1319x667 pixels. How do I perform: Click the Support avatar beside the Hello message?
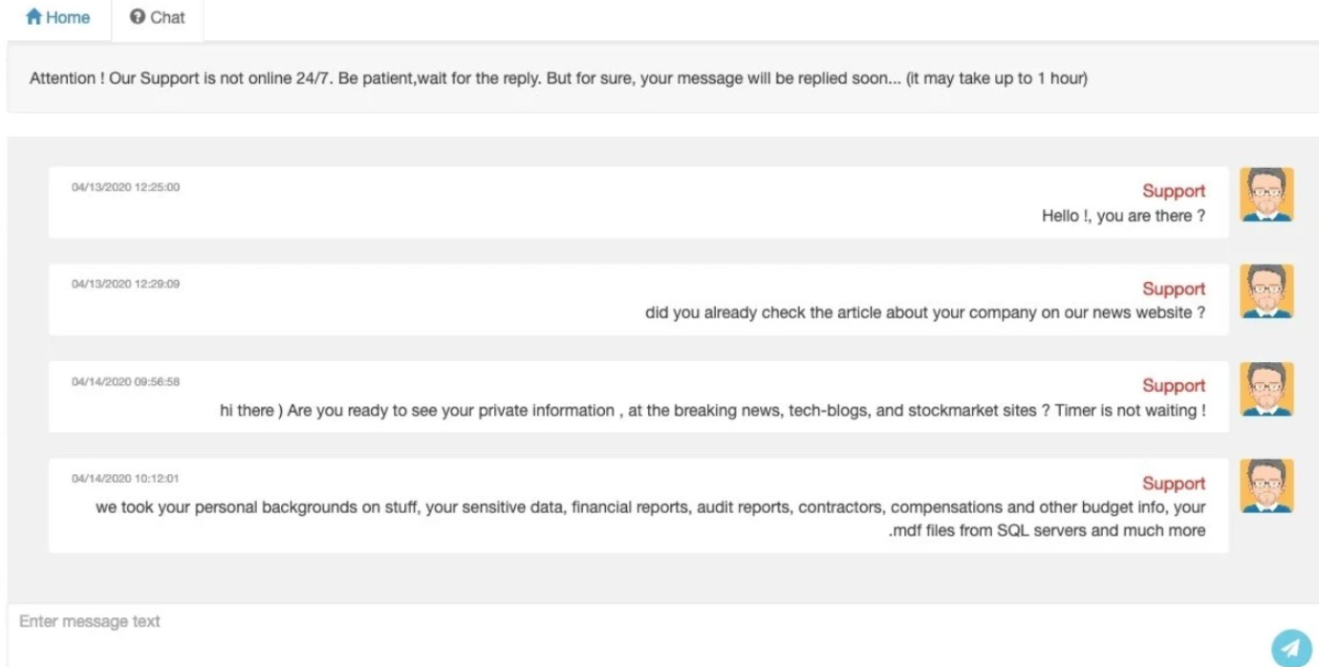(1265, 195)
